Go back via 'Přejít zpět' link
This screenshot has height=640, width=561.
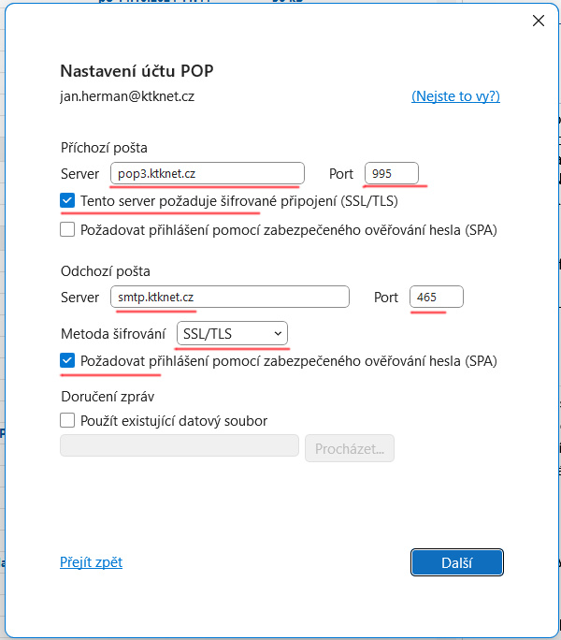coord(91,562)
